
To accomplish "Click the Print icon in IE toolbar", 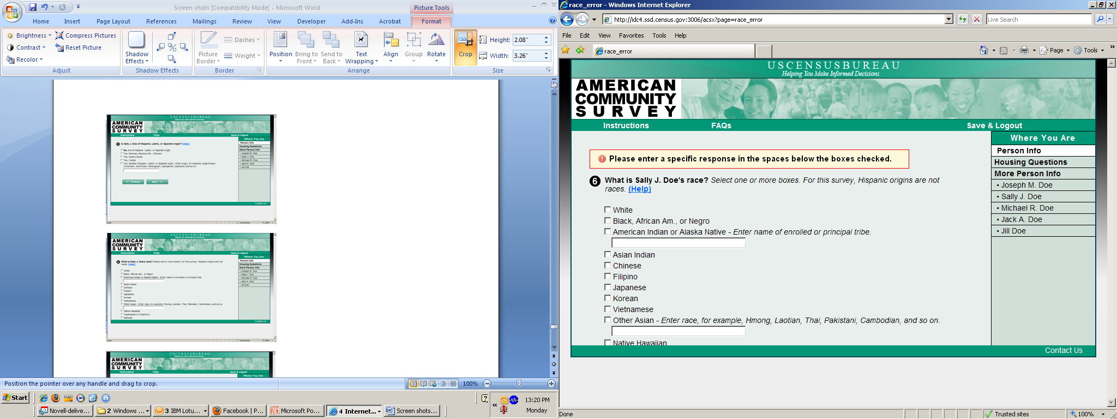I will 1024,50.
